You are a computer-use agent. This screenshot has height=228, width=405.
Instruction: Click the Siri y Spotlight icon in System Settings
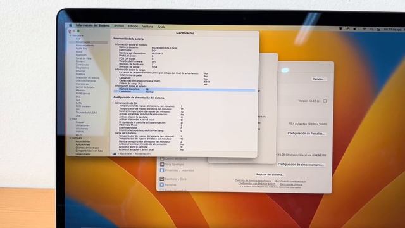coord(162,164)
